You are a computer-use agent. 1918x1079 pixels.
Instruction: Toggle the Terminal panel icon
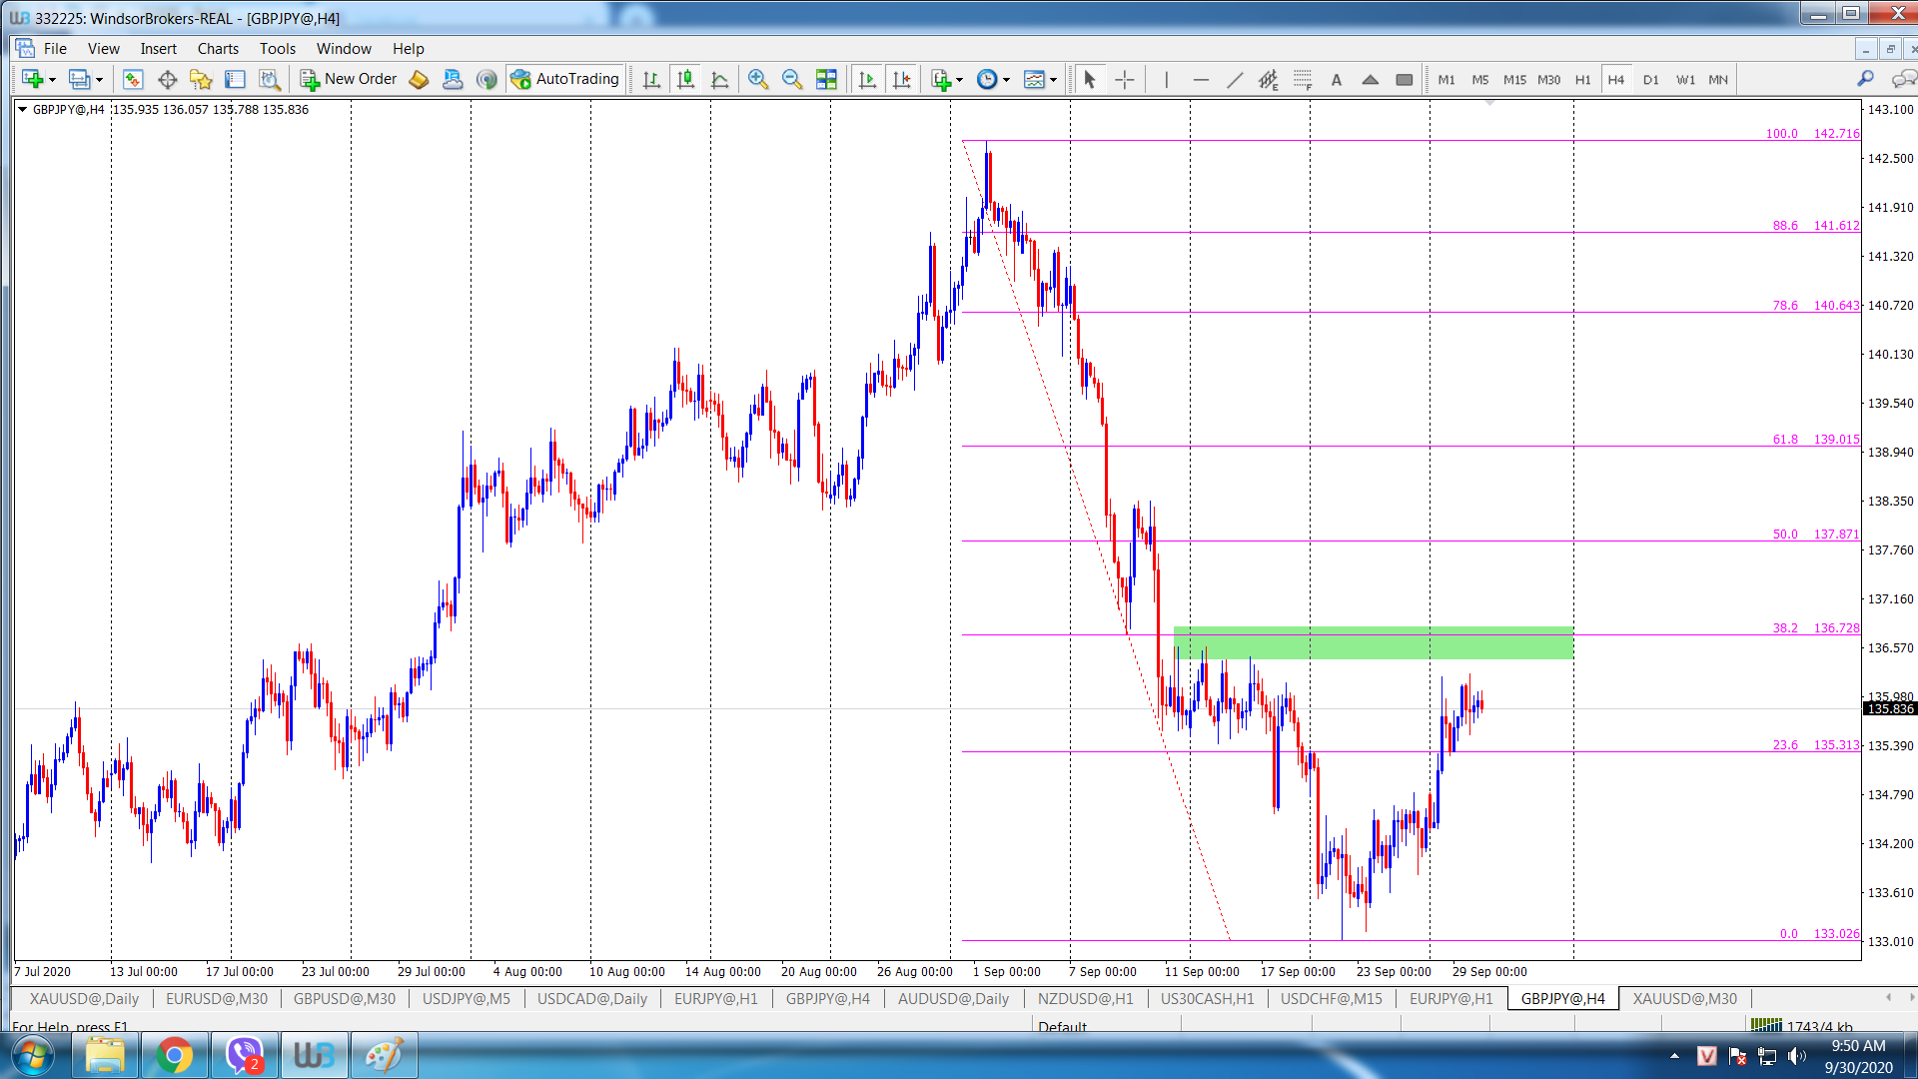[235, 79]
